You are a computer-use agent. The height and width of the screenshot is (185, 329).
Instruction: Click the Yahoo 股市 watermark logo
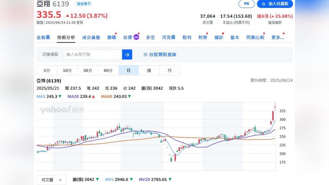[x=62, y=110]
